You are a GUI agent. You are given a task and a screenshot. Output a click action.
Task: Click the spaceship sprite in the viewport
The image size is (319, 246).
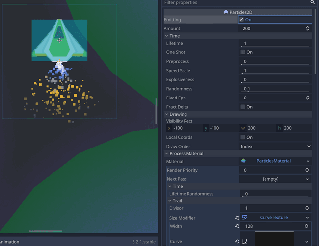pos(59,40)
